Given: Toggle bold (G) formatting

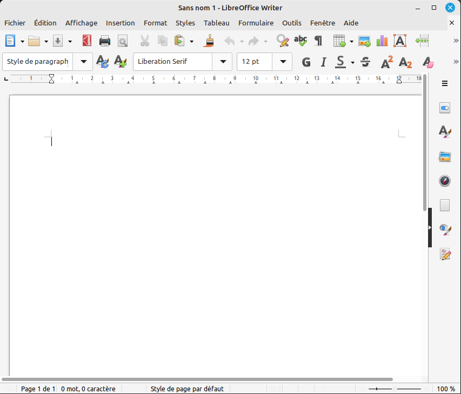Looking at the screenshot, I should pyautogui.click(x=306, y=62).
